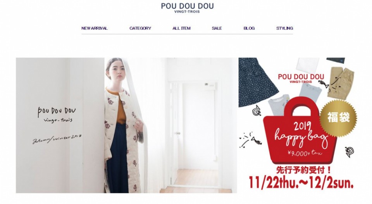The image size is (372, 204).
Task: Open the STYLING page
Action: (x=284, y=28)
